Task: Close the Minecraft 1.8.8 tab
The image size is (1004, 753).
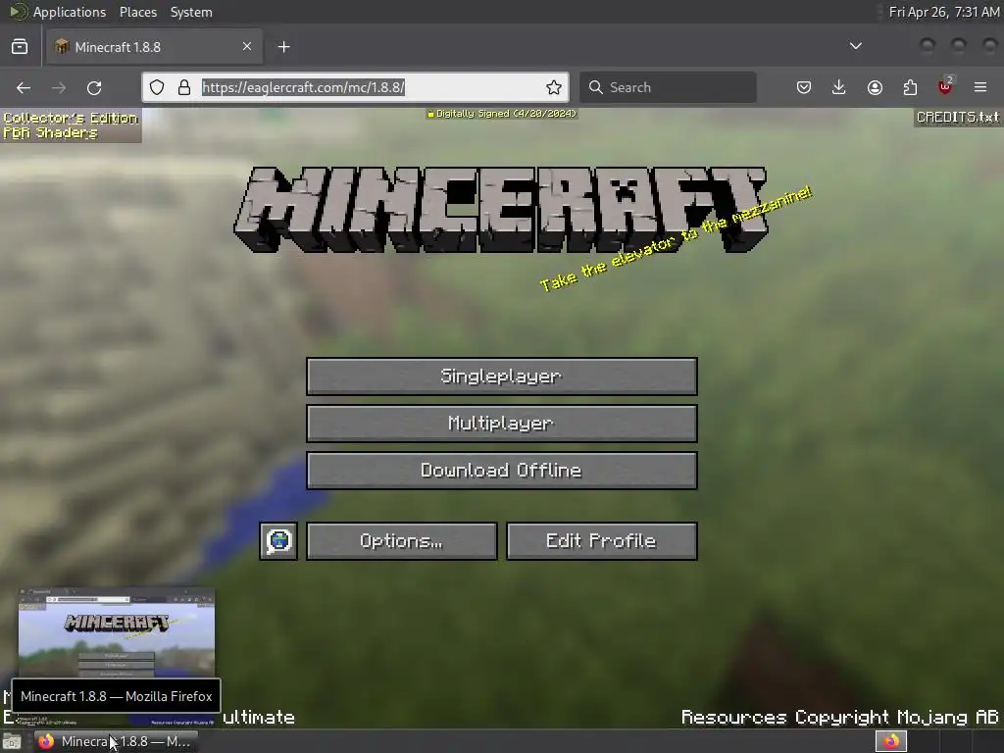Action: point(247,46)
